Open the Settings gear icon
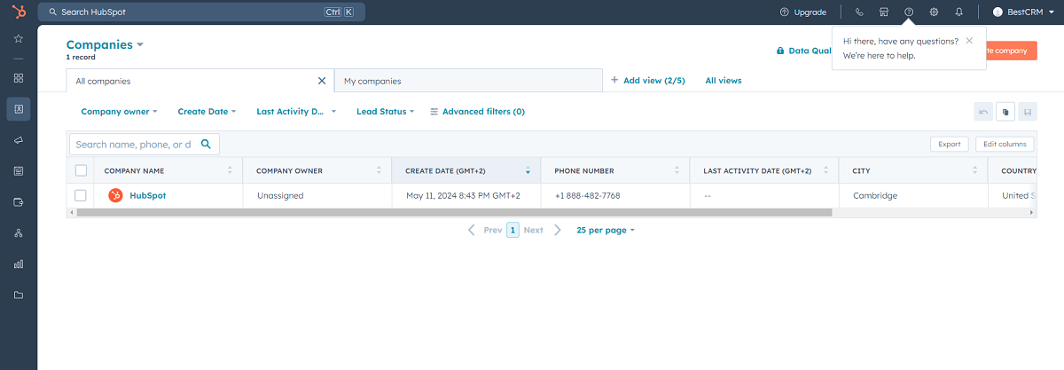Screen dimensions: 1064x370 (934, 12)
